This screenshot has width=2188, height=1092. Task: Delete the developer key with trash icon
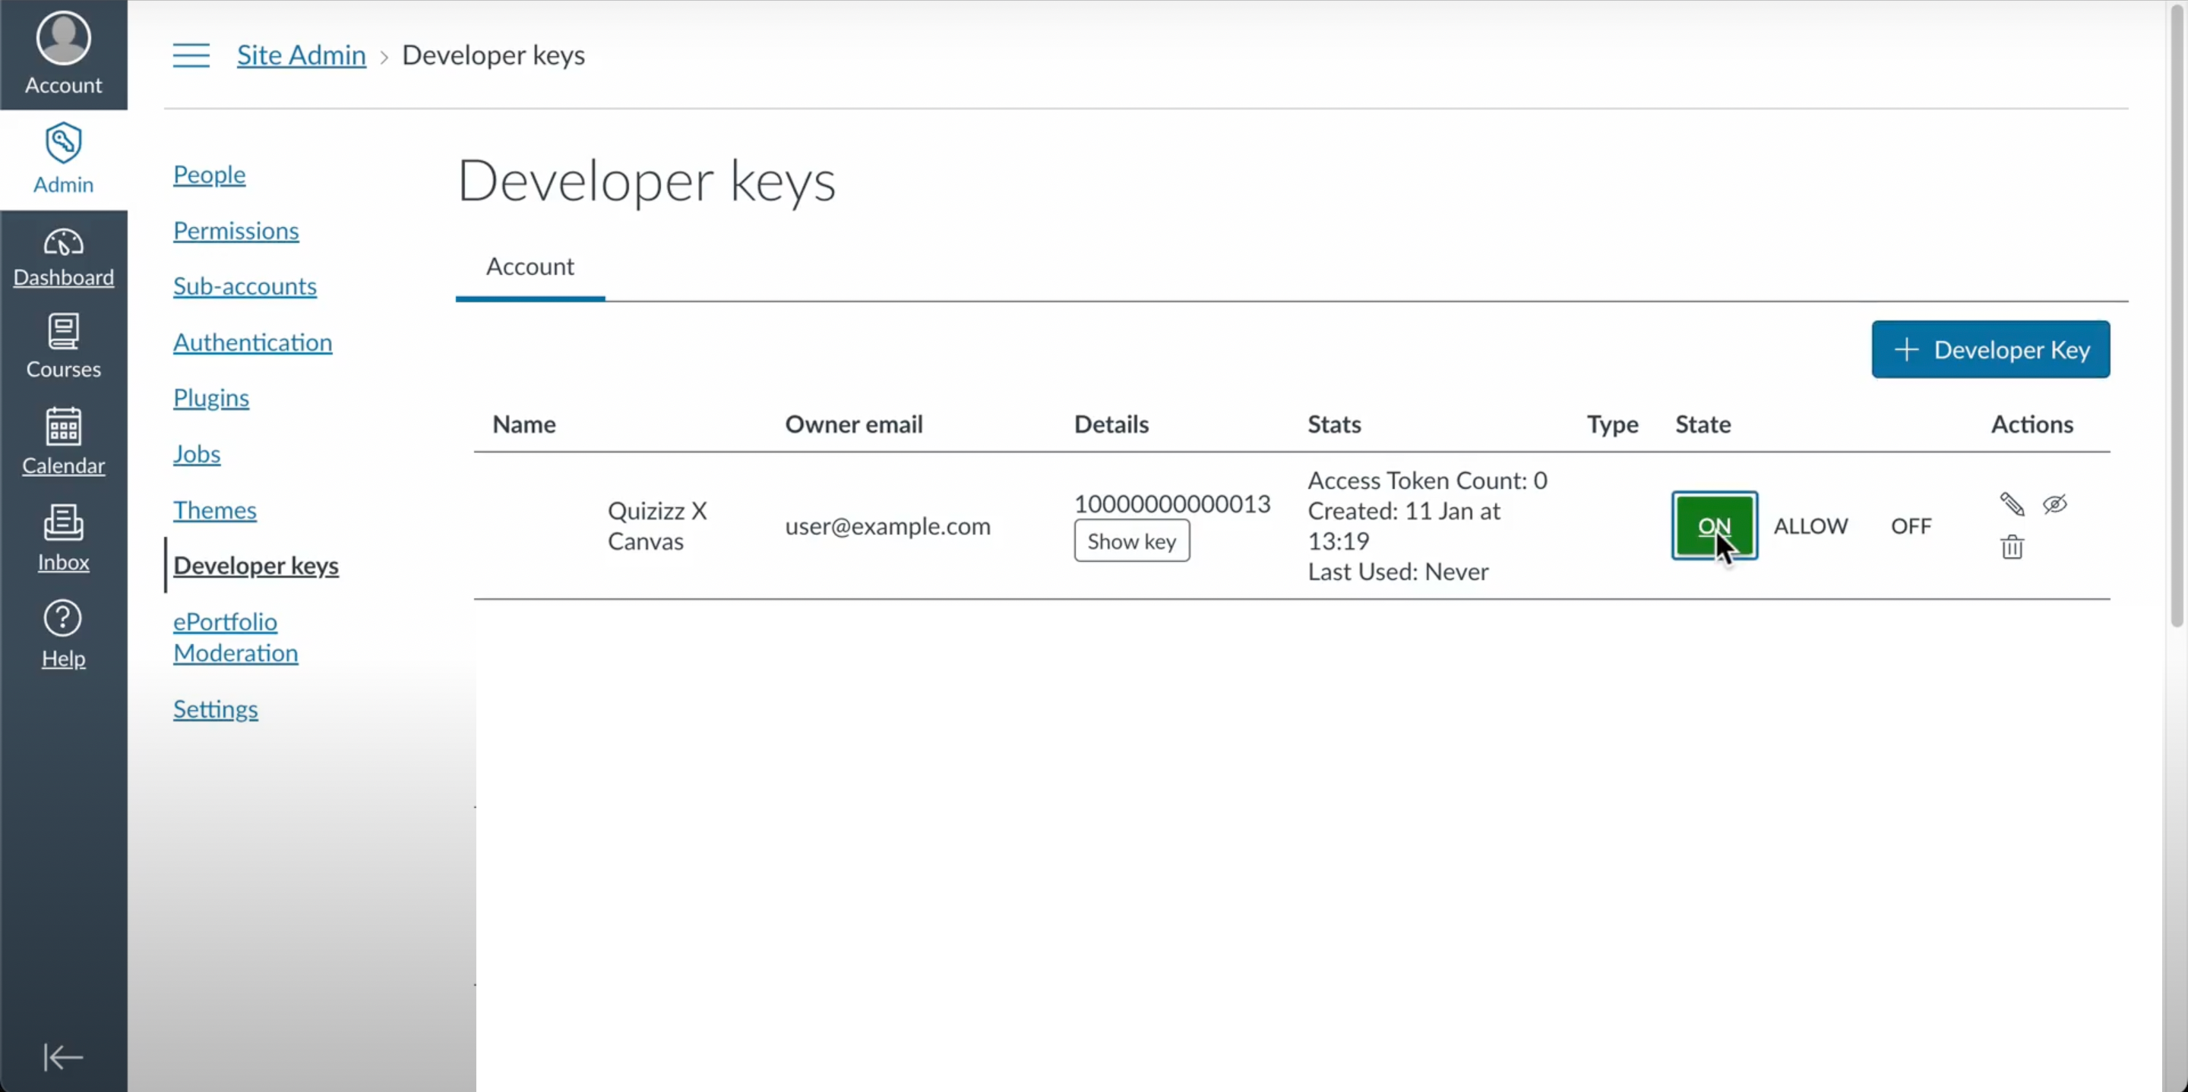tap(2011, 547)
